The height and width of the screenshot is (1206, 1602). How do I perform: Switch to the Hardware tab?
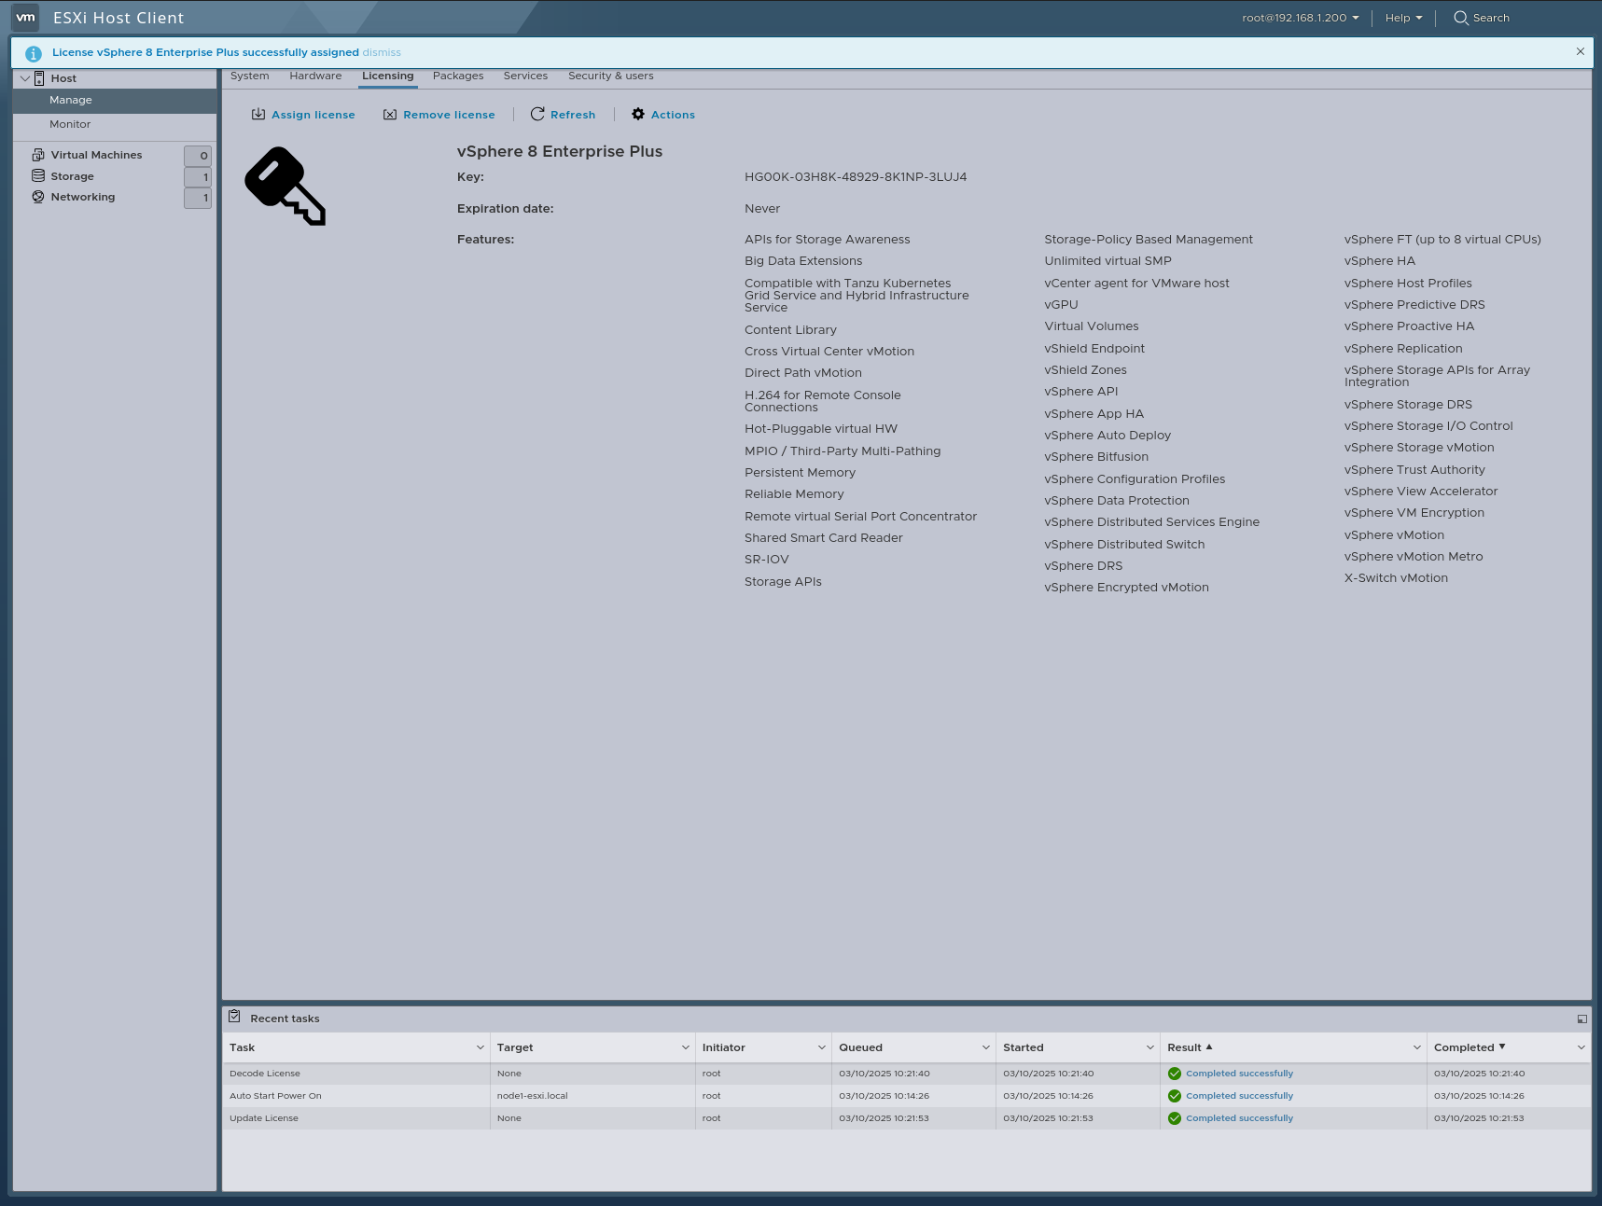[314, 76]
